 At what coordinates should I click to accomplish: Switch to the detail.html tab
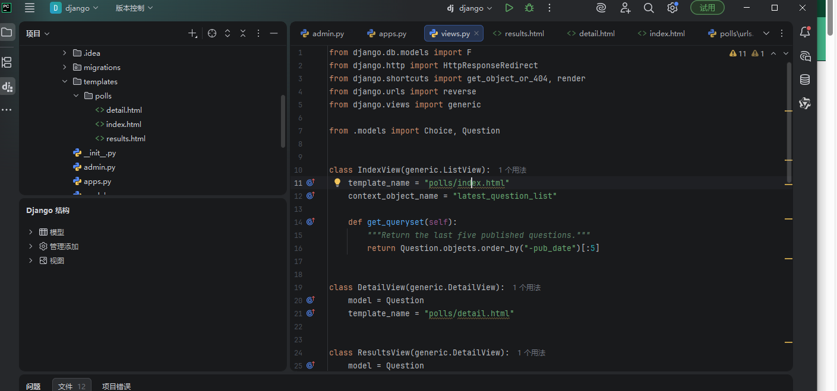(590, 33)
